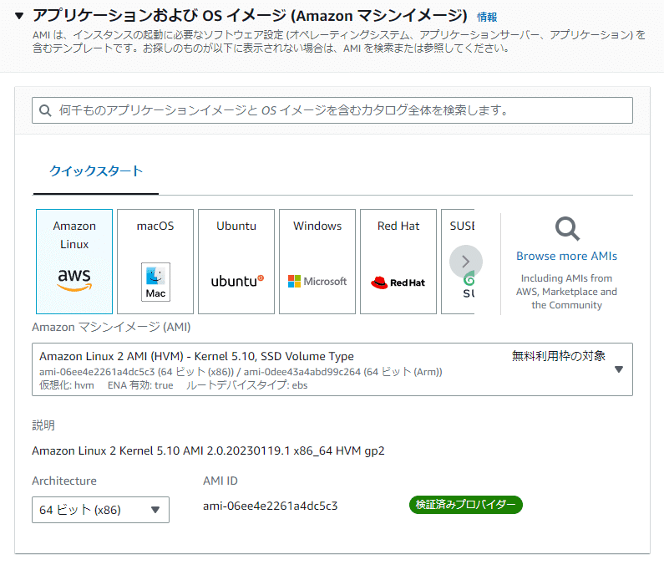The width and height of the screenshot is (664, 570).
Task: Click the Mac Finder icon
Action: point(155,282)
